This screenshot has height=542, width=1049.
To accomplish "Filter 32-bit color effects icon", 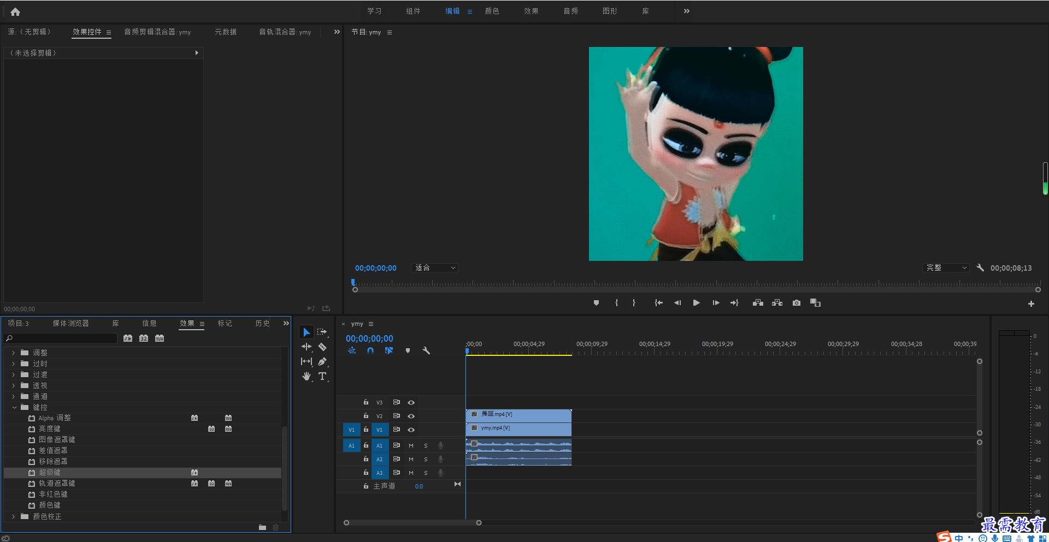I will [x=144, y=338].
